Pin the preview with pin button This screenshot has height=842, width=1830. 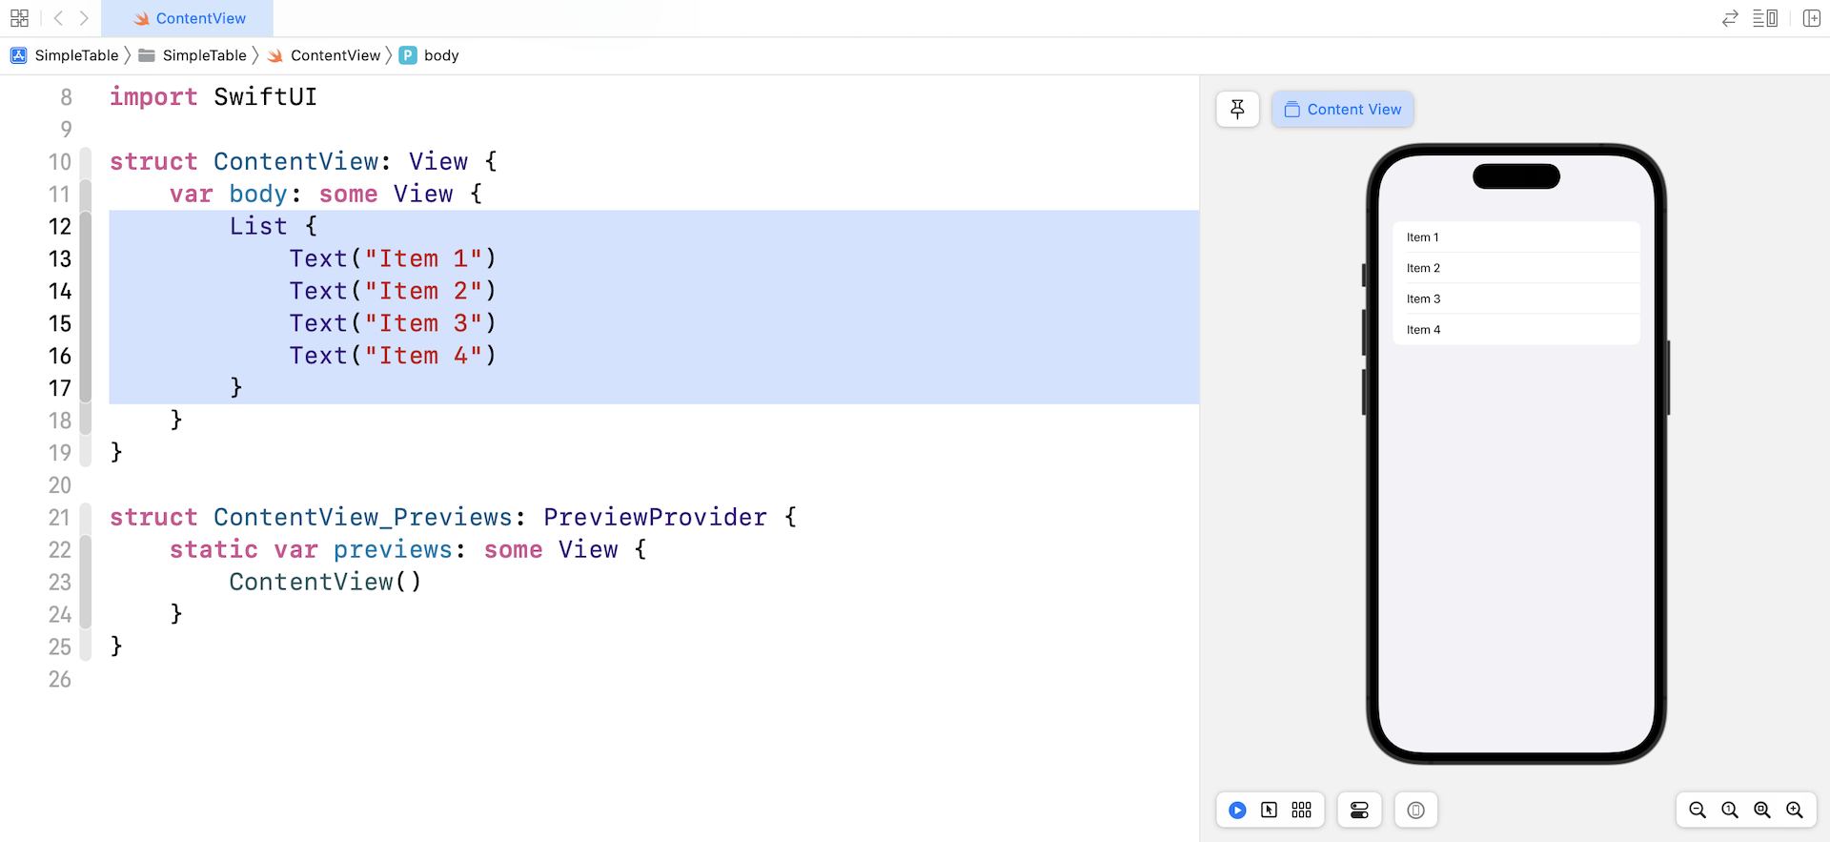click(x=1237, y=109)
